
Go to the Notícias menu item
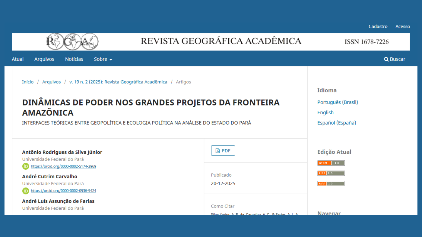[x=74, y=59]
